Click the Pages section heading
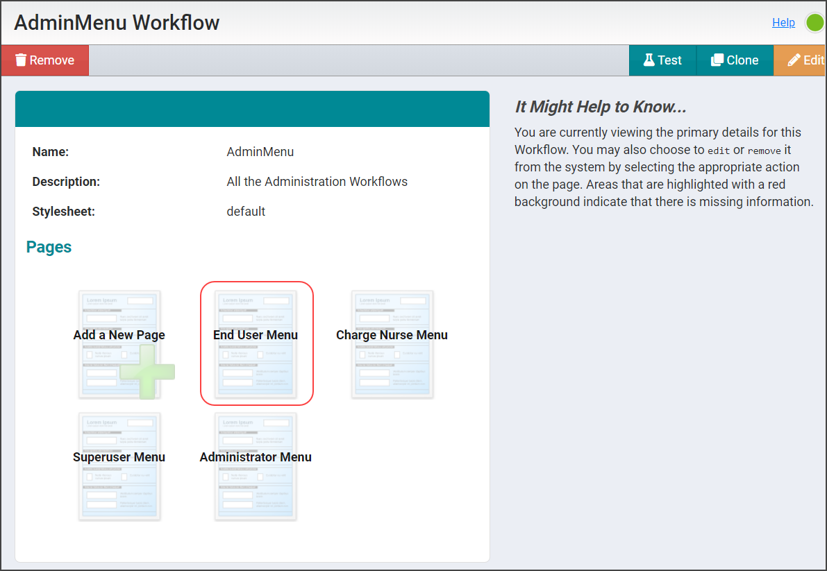Viewport: 827px width, 571px height. (x=49, y=246)
